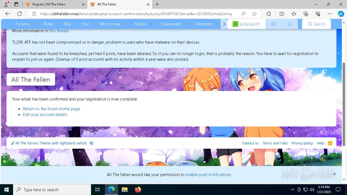Open the Rules page
This screenshot has height=195, width=347.
[49, 24]
